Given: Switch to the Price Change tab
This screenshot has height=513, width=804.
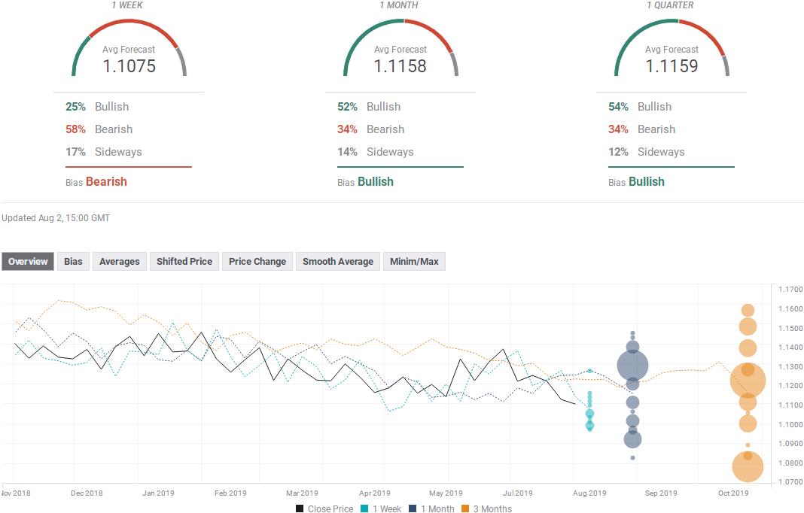Looking at the screenshot, I should click(x=257, y=262).
